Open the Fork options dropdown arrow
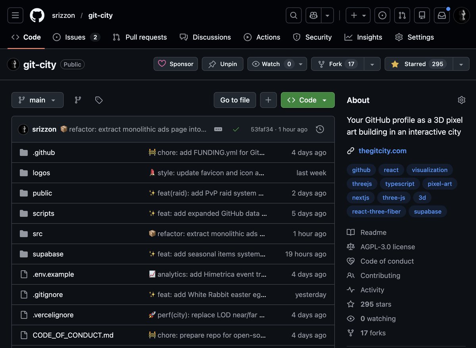Image resolution: width=476 pixels, height=348 pixels. 371,64
